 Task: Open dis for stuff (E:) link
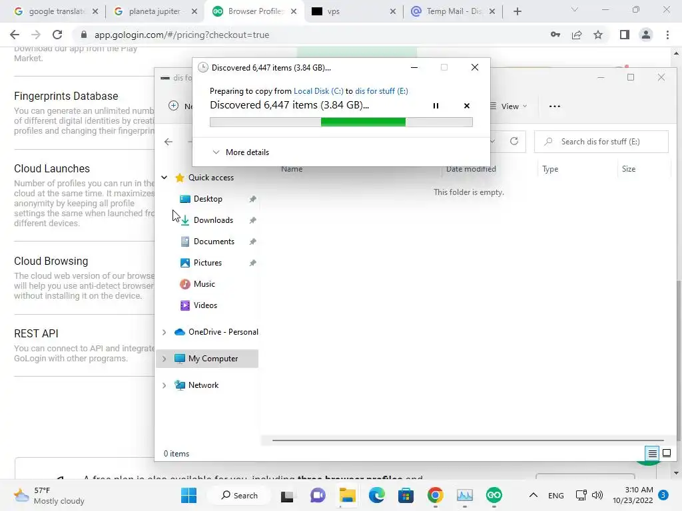tap(382, 90)
